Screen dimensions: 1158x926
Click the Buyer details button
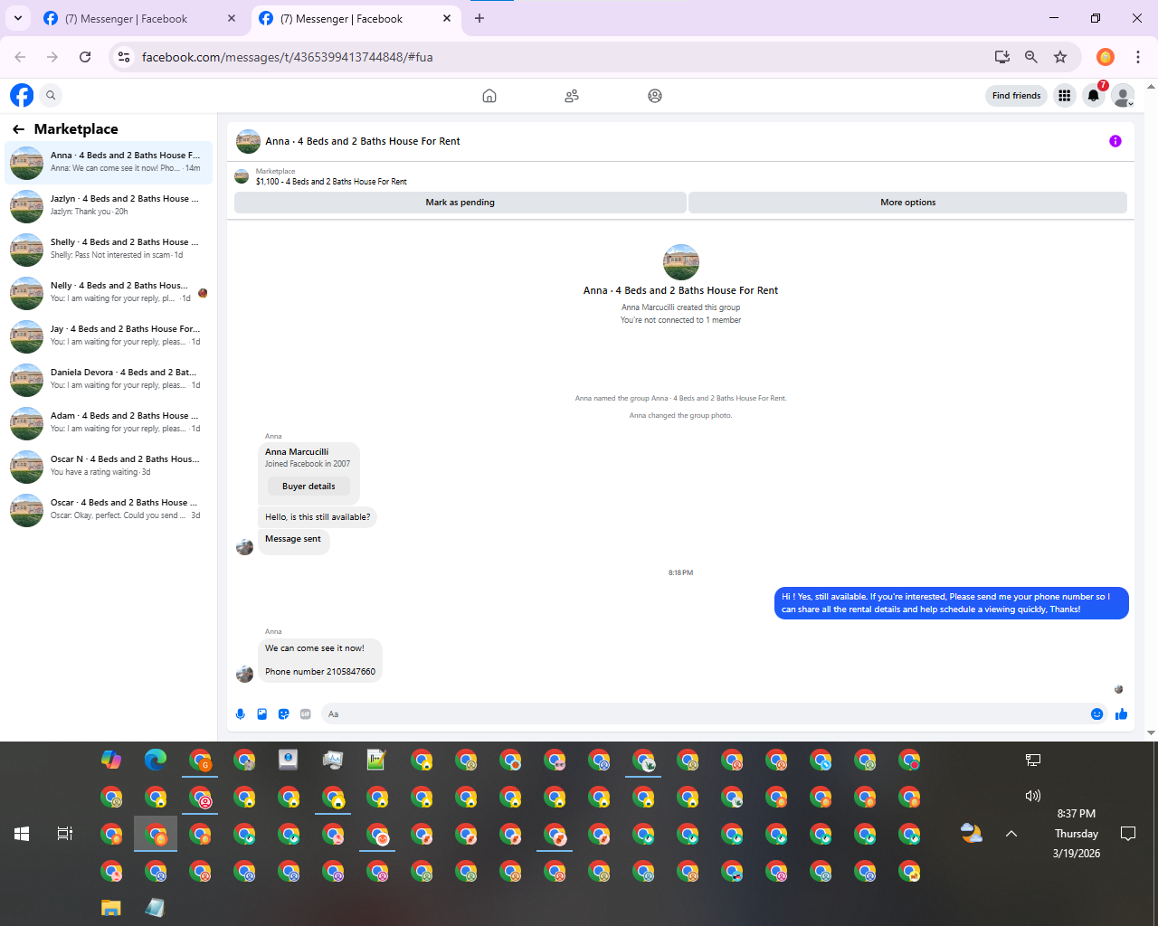(x=308, y=487)
